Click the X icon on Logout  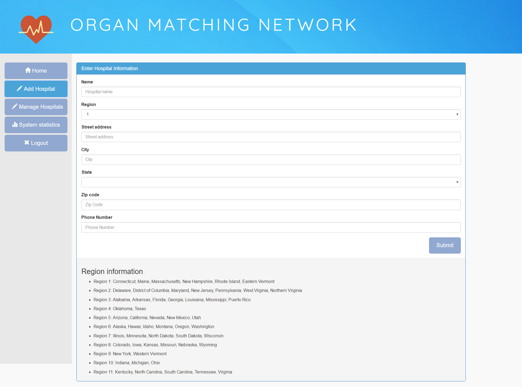(x=27, y=142)
